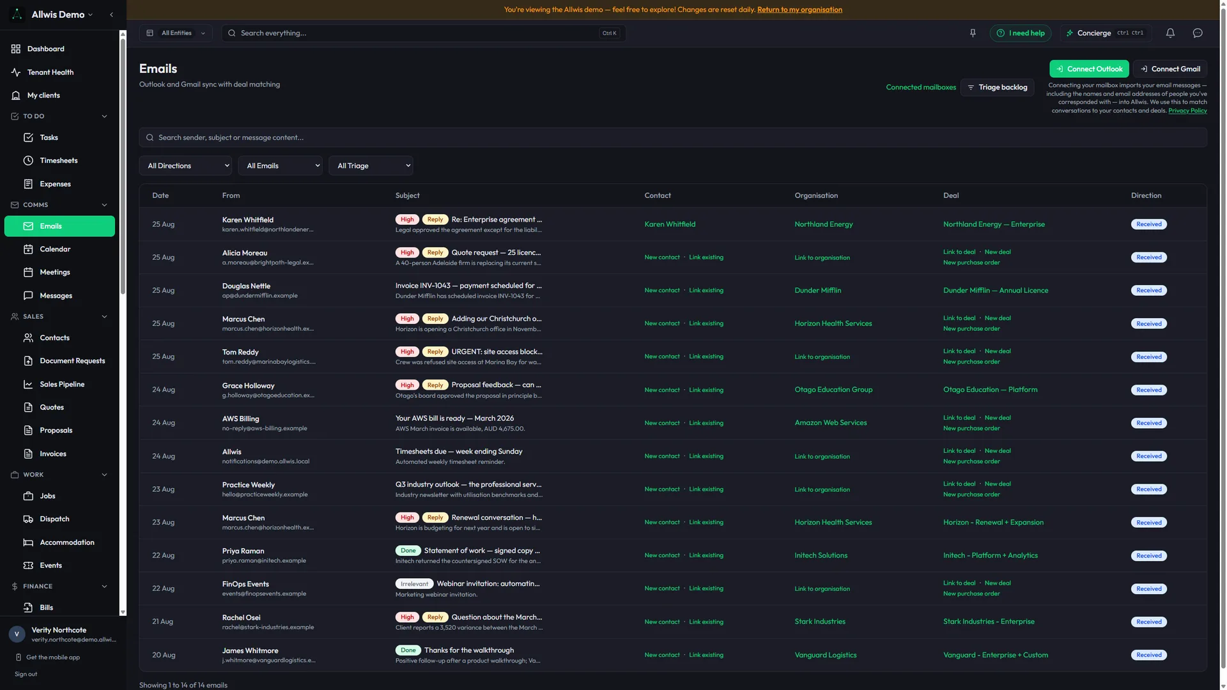Open Document Requests page
Image resolution: width=1227 pixels, height=690 pixels.
(x=59, y=361)
